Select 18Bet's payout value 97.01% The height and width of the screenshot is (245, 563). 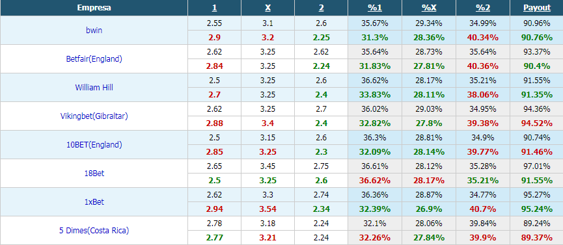pyautogui.click(x=537, y=166)
